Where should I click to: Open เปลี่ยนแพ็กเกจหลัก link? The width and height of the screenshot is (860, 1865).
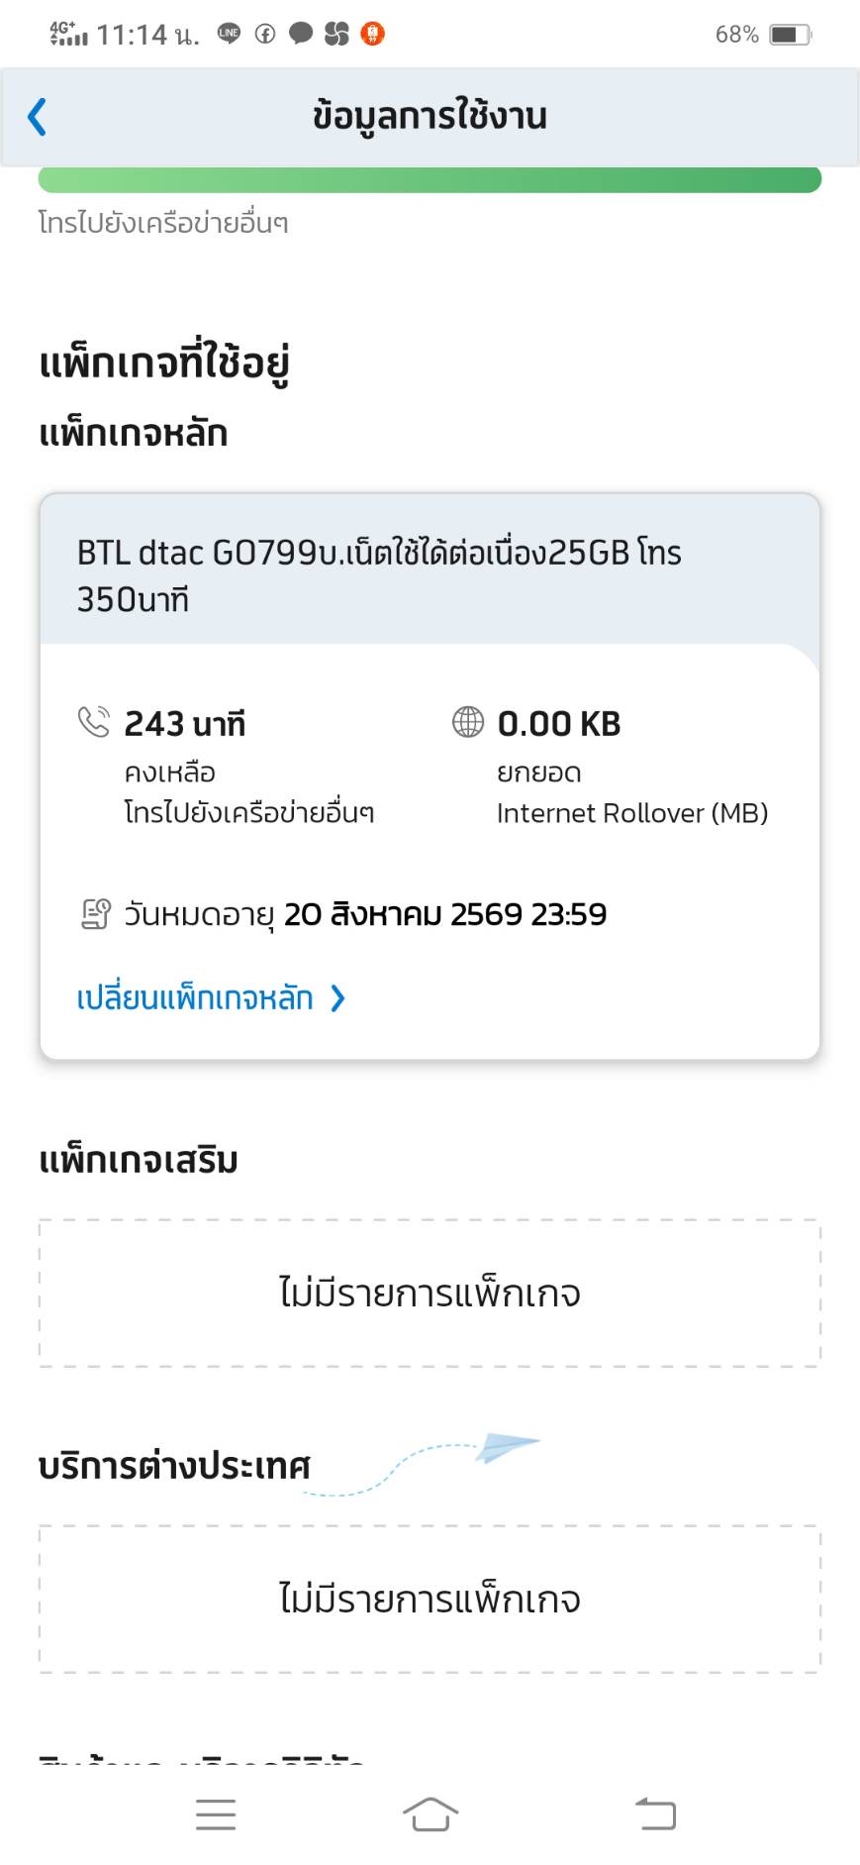(195, 997)
